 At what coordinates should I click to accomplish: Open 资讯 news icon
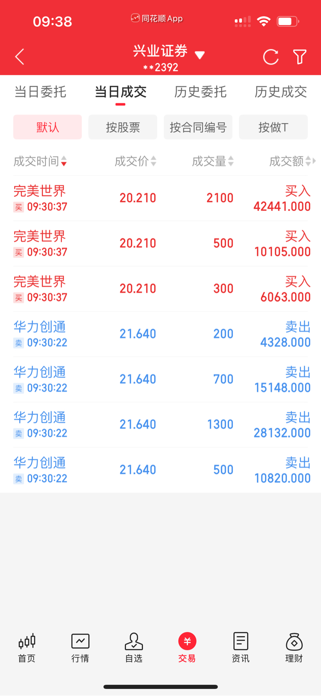[x=241, y=647]
